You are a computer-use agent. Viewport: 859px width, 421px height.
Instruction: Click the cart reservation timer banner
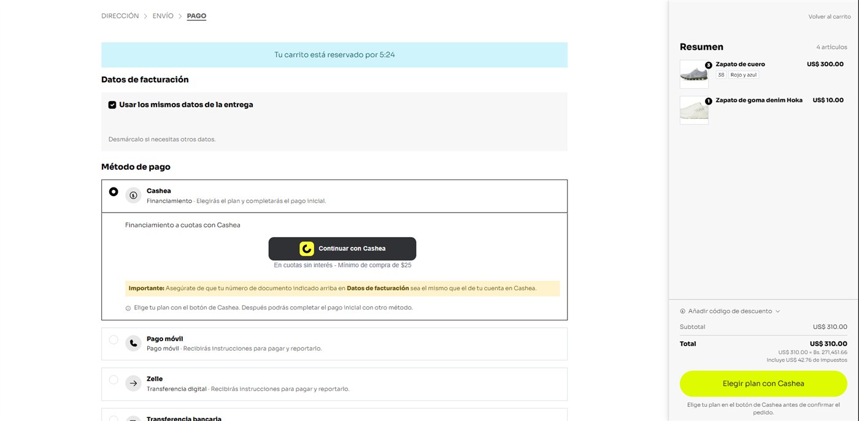[x=334, y=55]
